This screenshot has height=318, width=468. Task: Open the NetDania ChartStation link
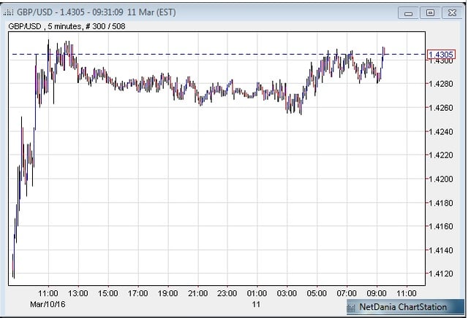403,307
